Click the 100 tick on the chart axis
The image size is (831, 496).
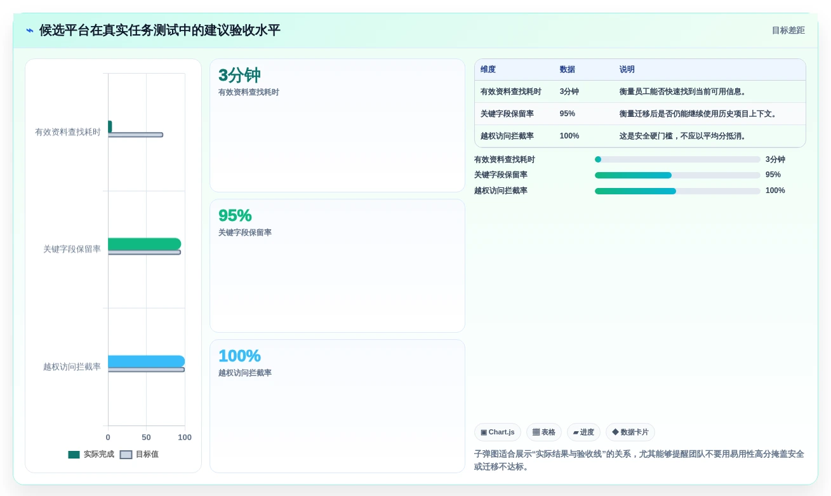185,438
